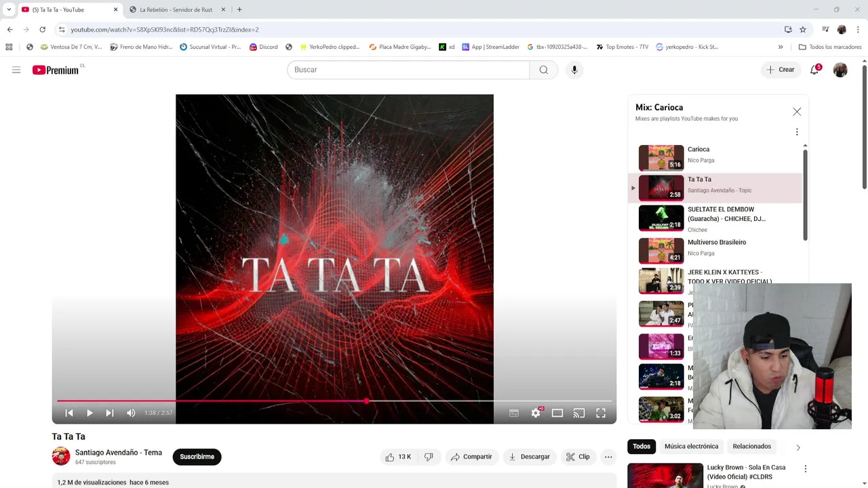This screenshot has height=488, width=868.
Task: Open Santiago Avendaño - Tema channel link
Action: 119,453
